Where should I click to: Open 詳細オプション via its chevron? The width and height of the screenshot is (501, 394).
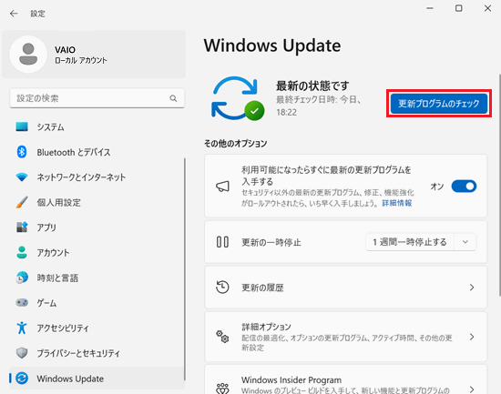472,337
